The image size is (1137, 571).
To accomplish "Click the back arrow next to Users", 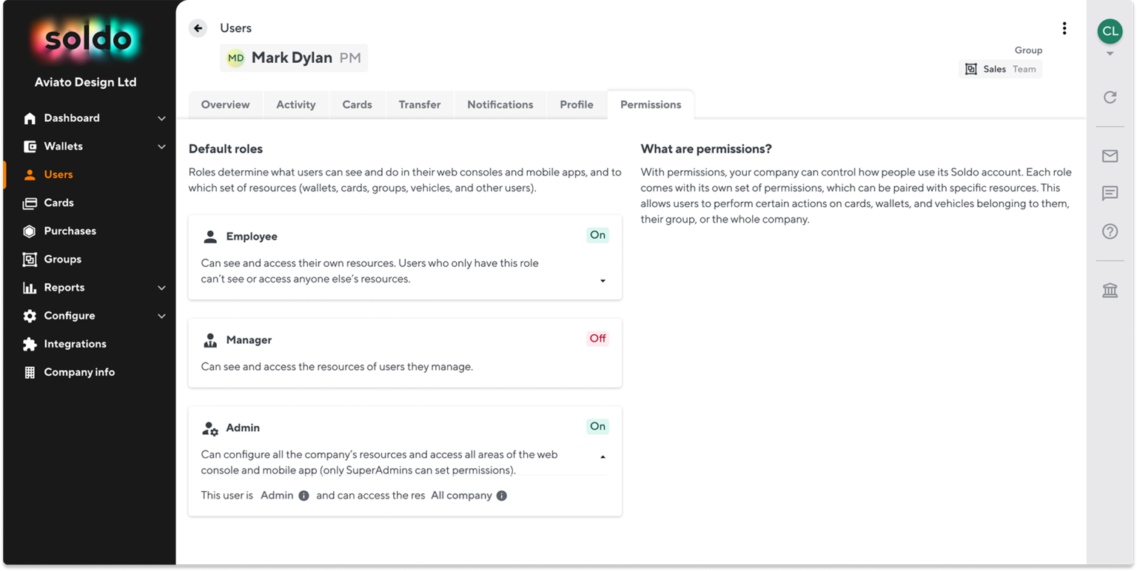I will coord(197,27).
